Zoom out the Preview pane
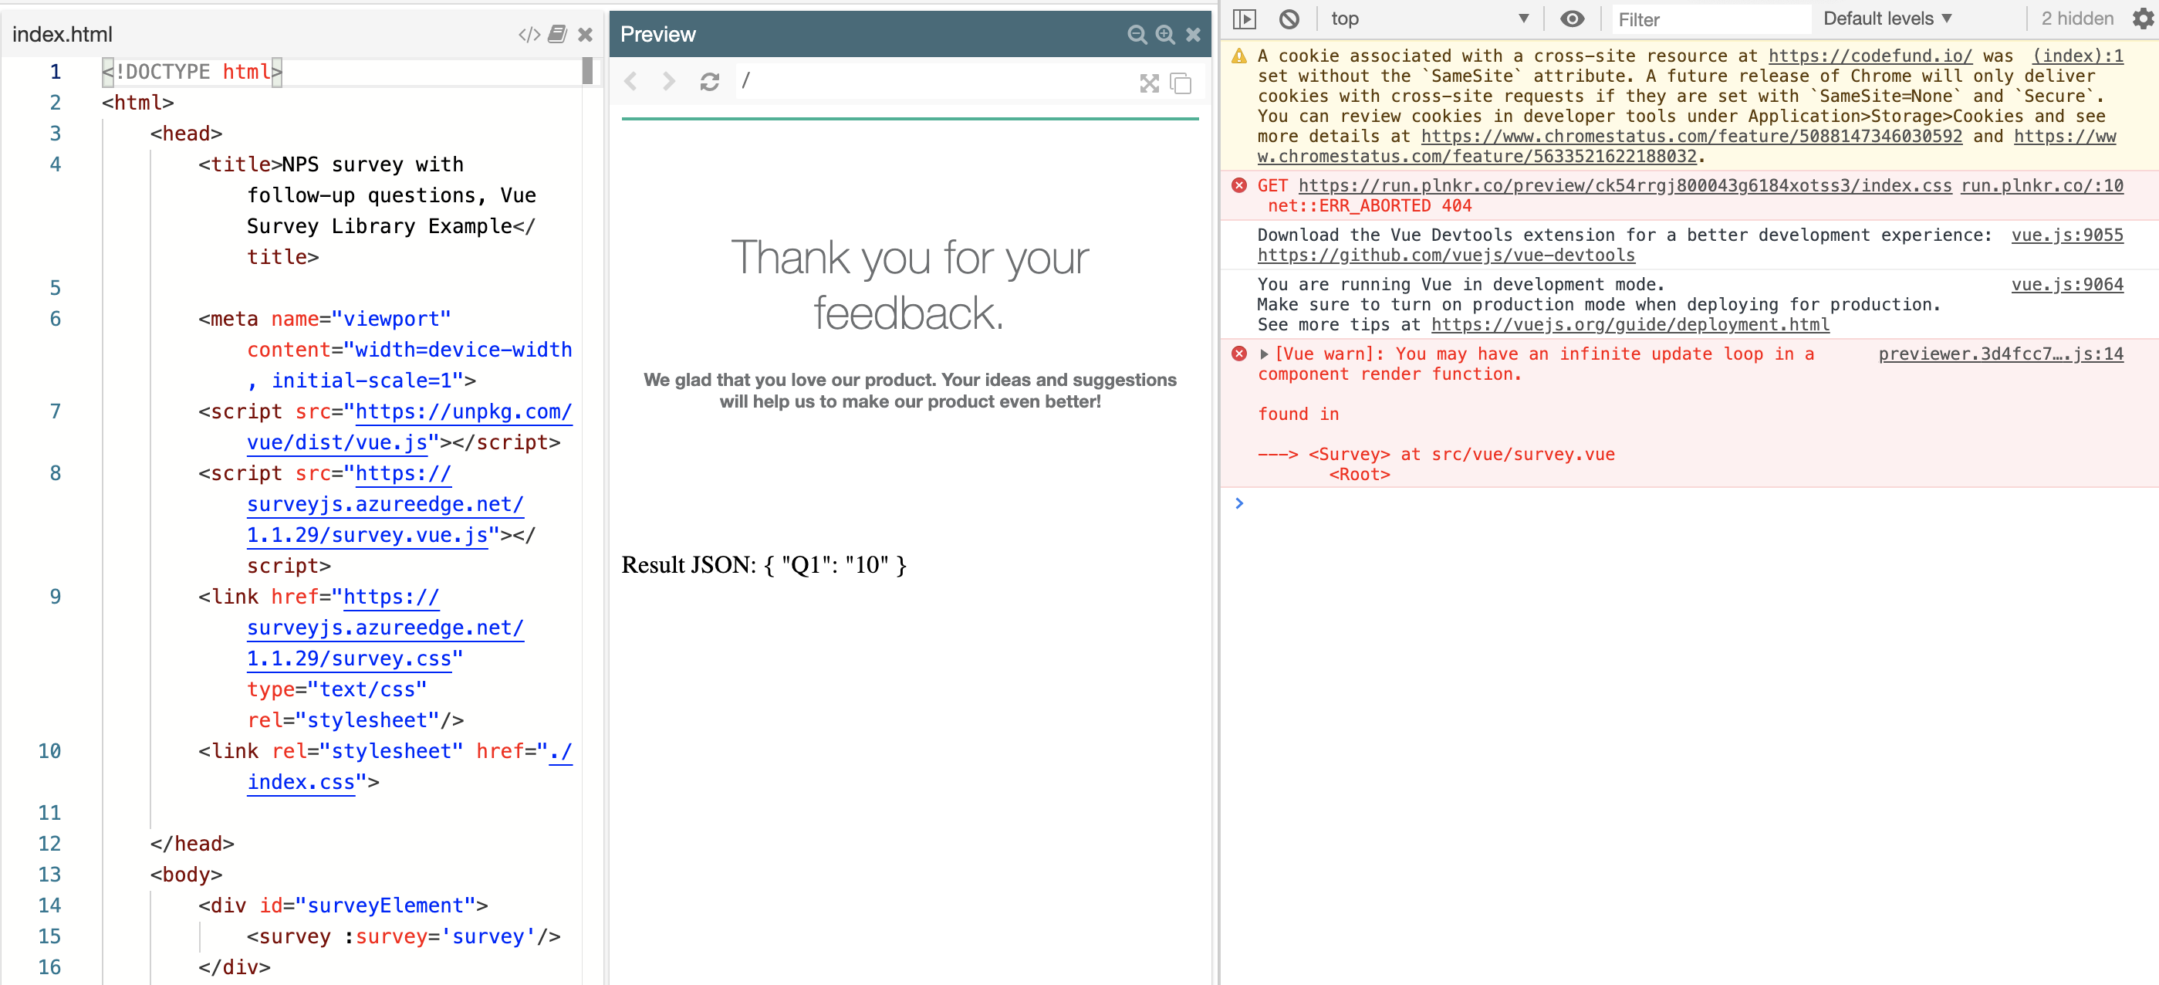Image resolution: width=2159 pixels, height=985 pixels. 1137,35
